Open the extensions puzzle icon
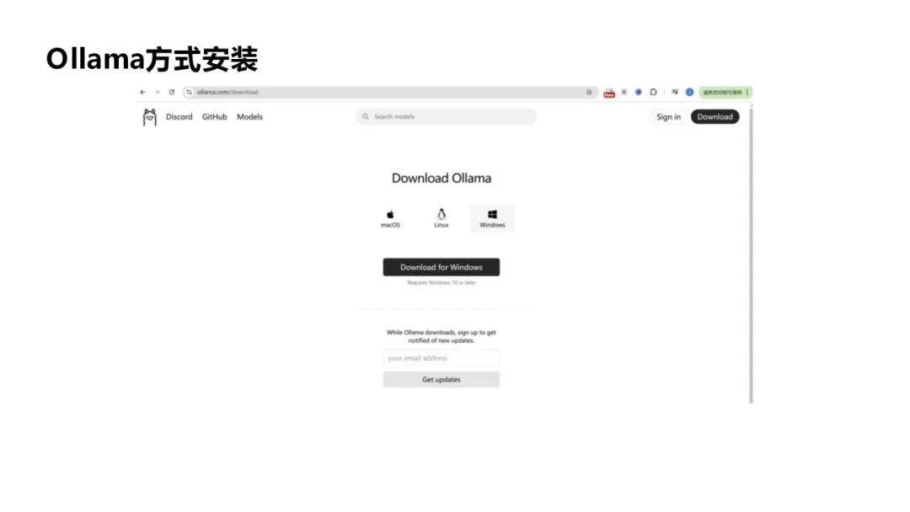The image size is (910, 512). tap(654, 92)
